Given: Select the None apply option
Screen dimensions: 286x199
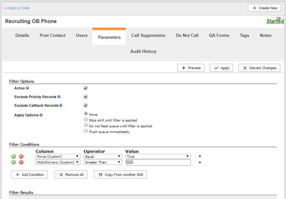Looking at the screenshot, I should coord(86,113).
